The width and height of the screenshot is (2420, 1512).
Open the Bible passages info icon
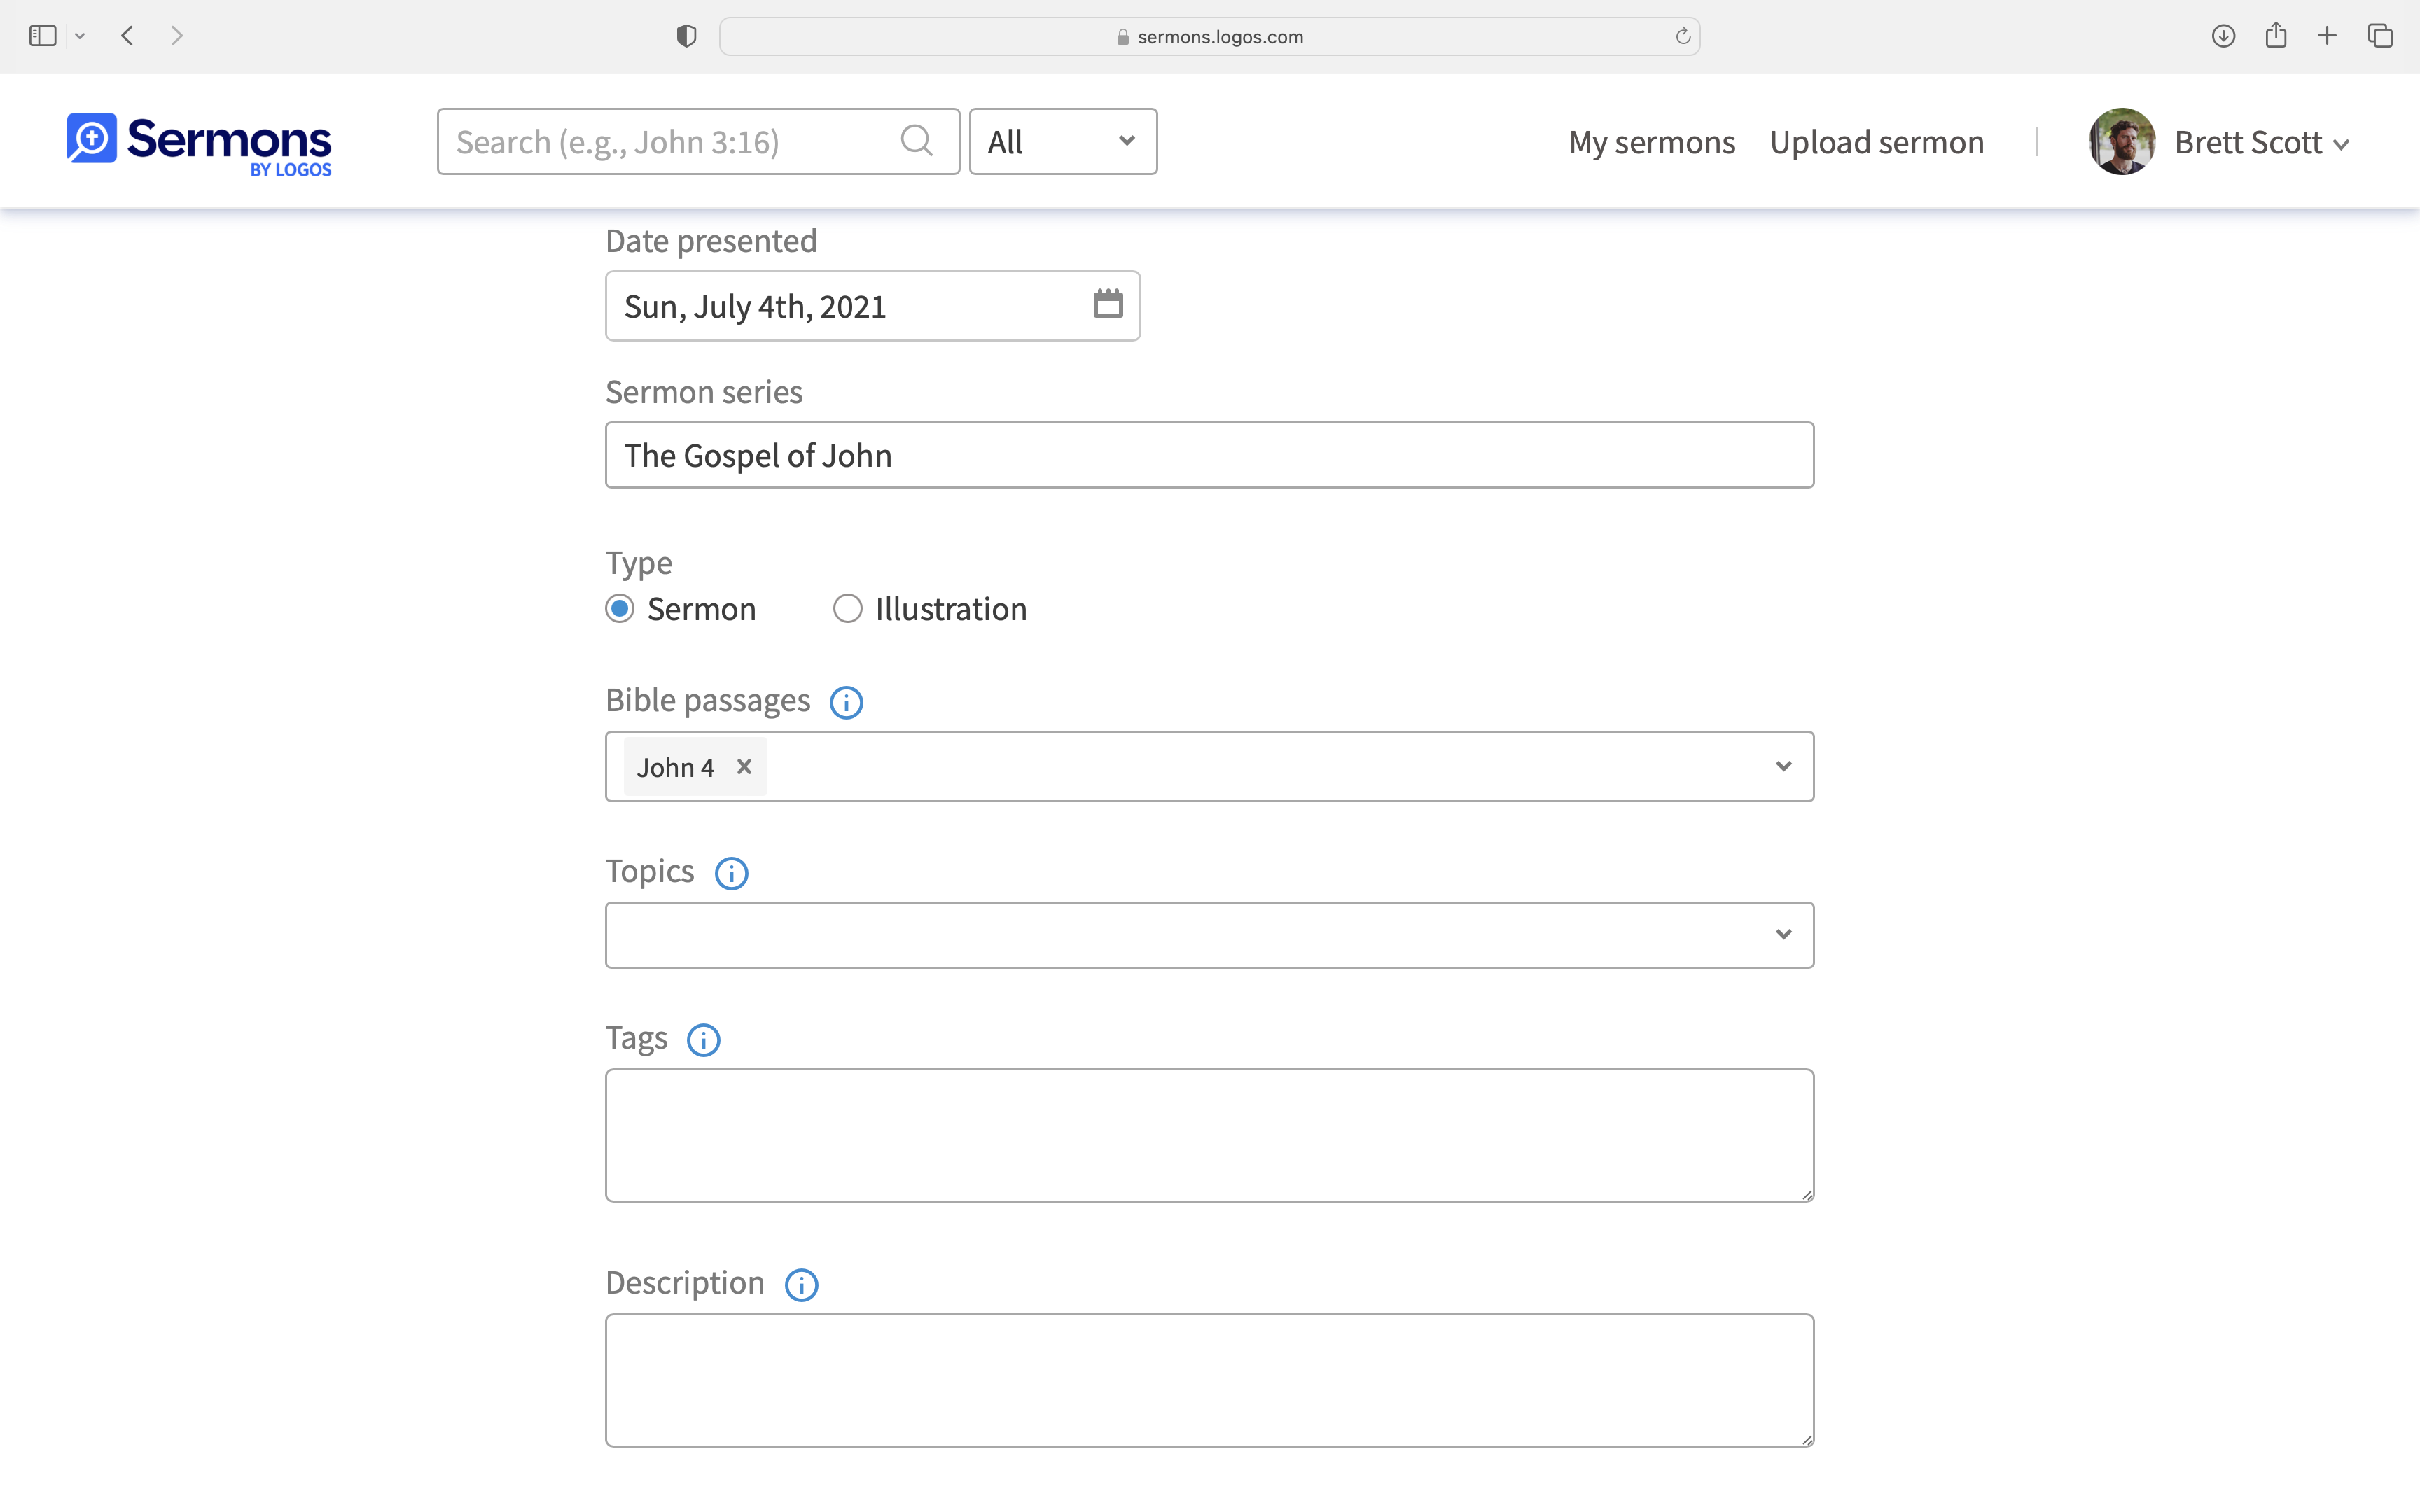tap(846, 702)
